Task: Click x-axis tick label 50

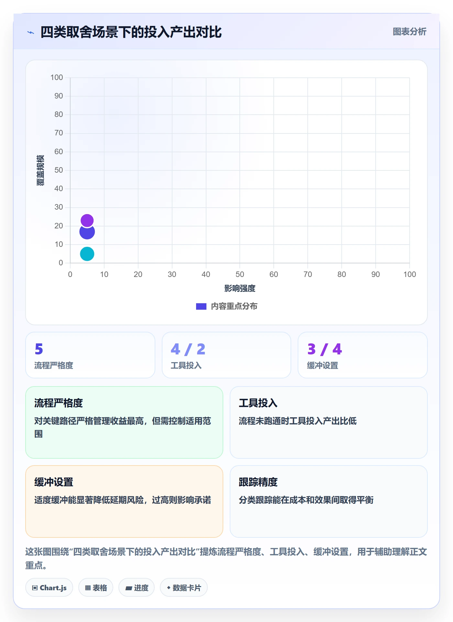Action: click(x=240, y=274)
